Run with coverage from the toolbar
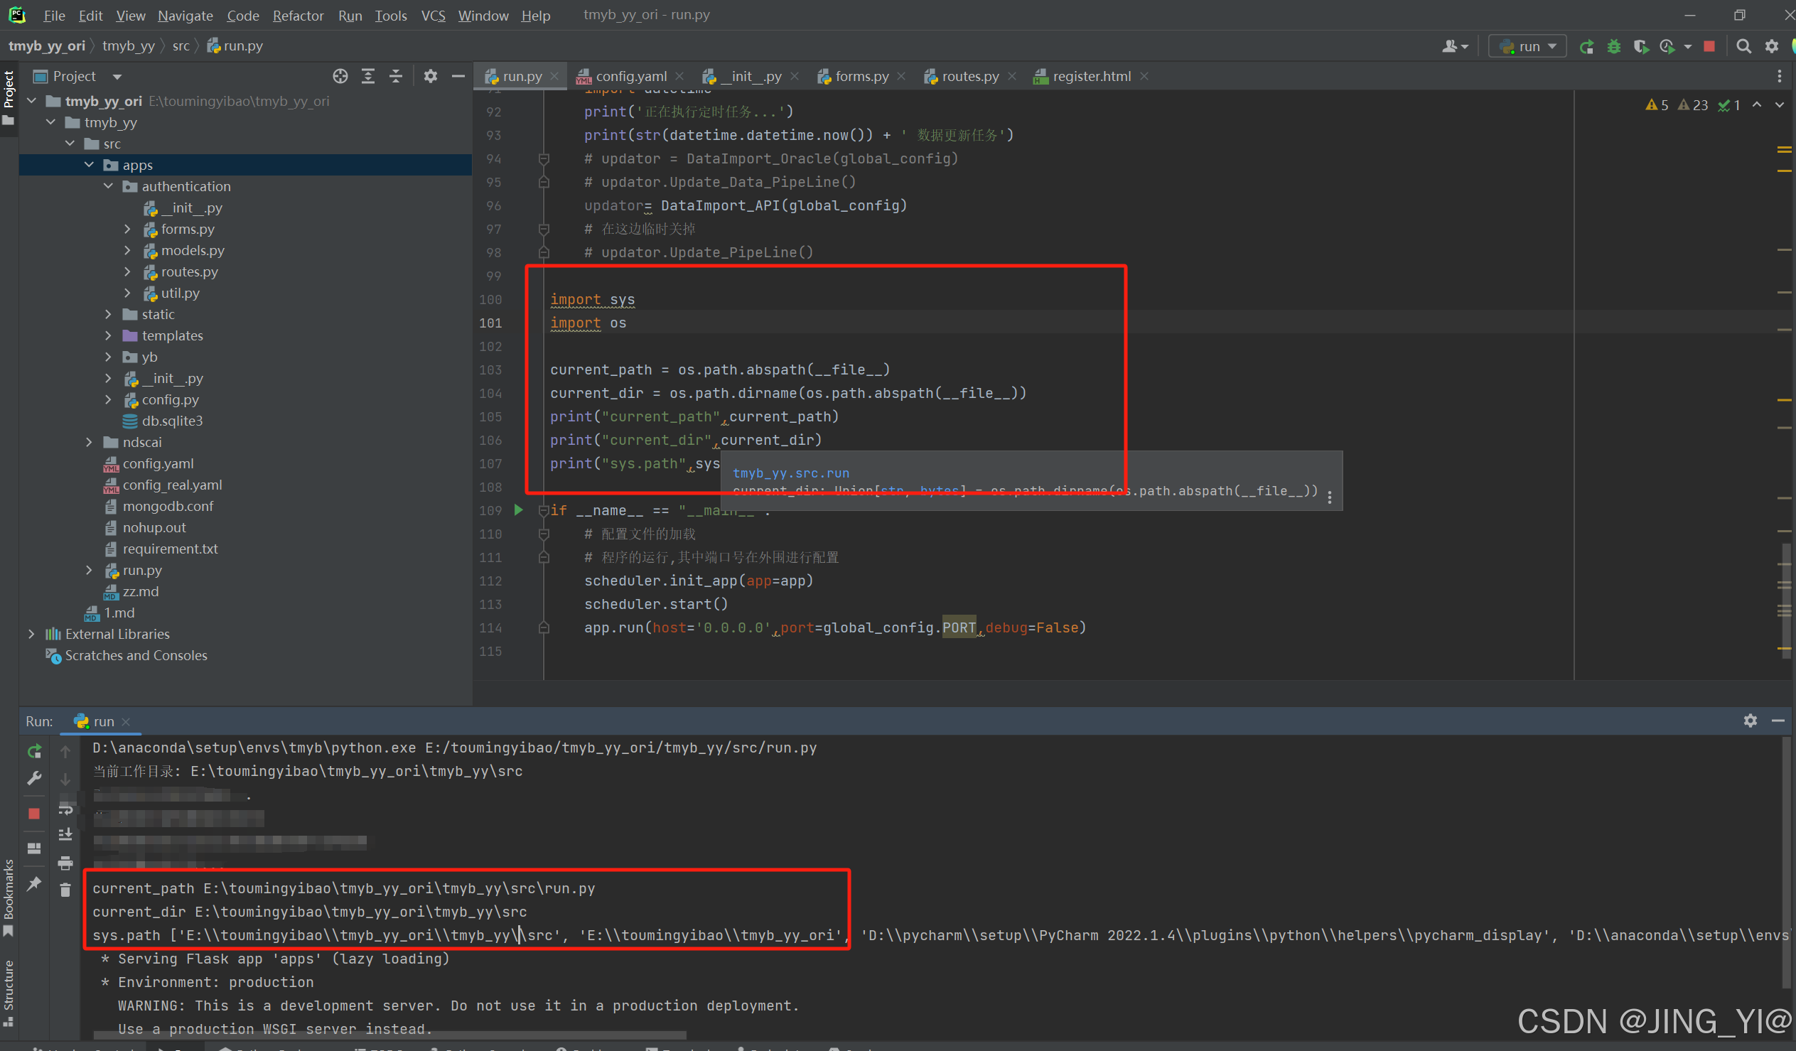Screen dimensions: 1796x1051 [1641, 47]
